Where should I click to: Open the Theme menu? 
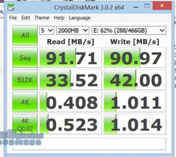[x=42, y=18]
